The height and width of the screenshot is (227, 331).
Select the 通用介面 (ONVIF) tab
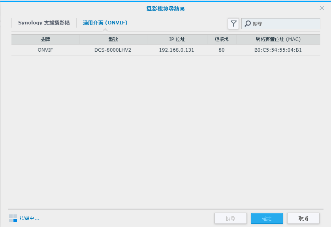(105, 23)
